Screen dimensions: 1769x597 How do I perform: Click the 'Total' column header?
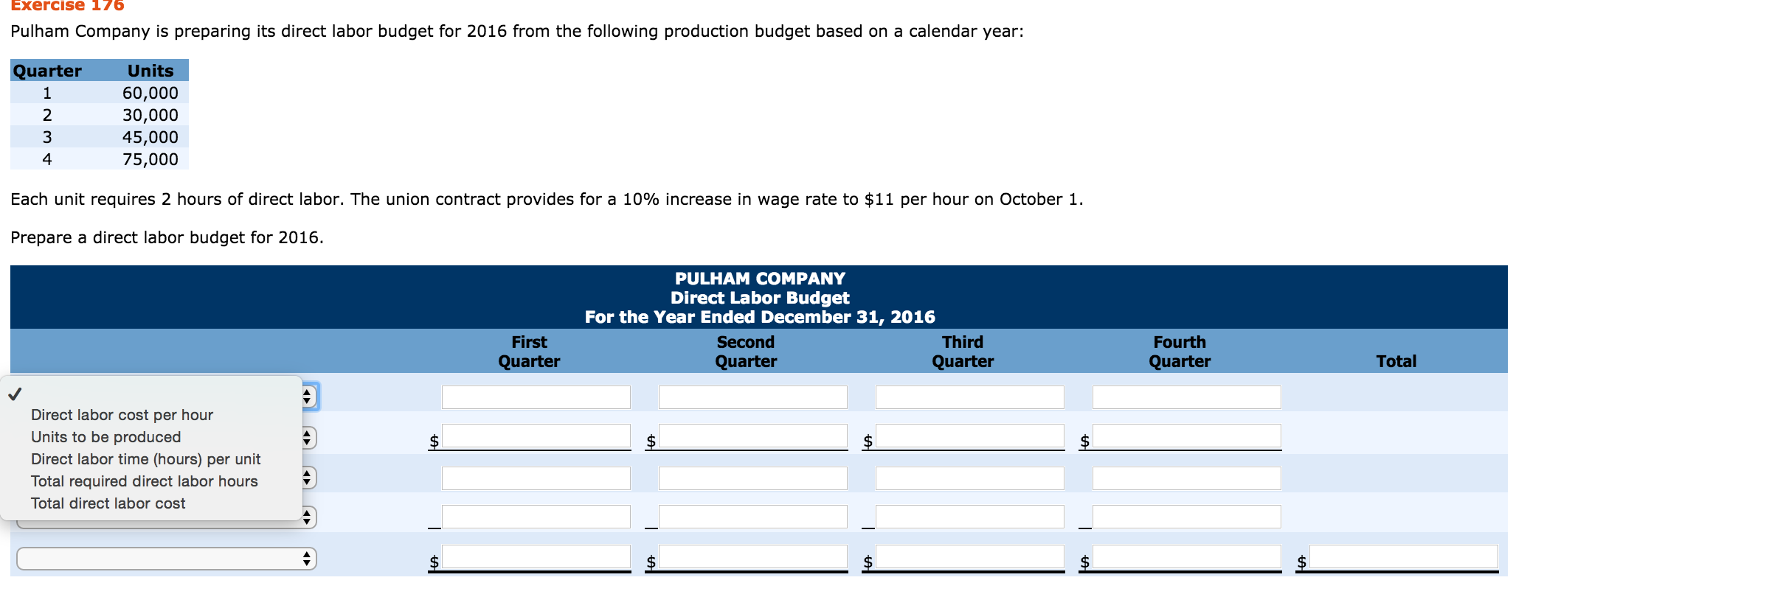point(1396,362)
